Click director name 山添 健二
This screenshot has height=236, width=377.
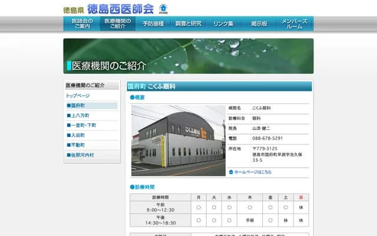point(261,129)
